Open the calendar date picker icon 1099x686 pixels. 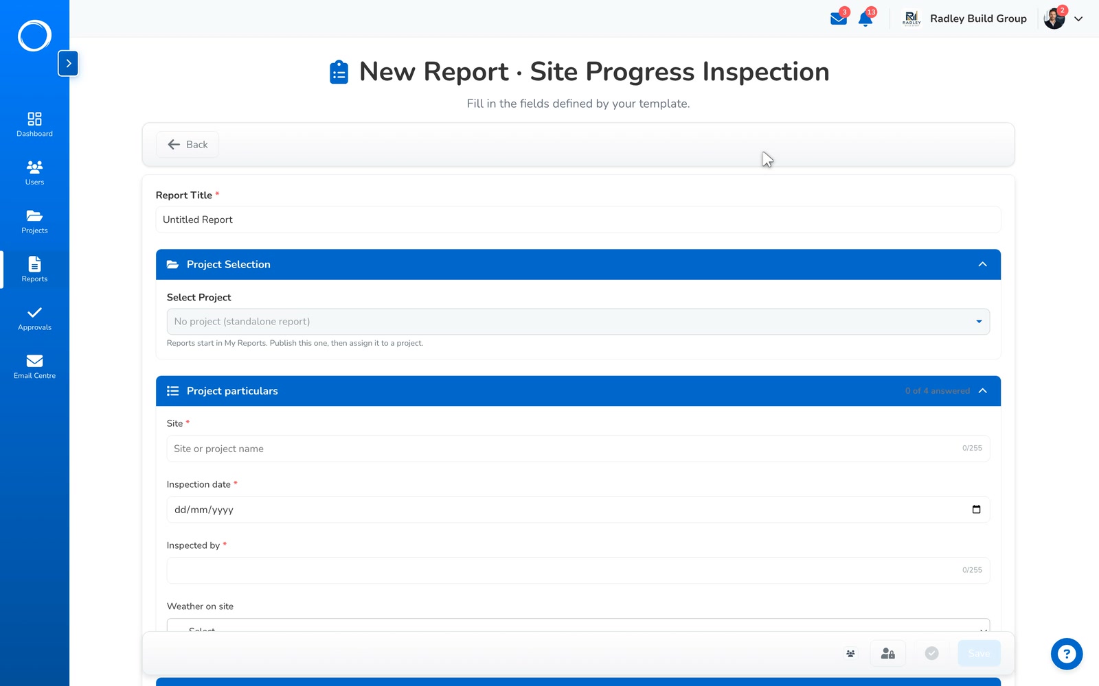pyautogui.click(x=976, y=510)
